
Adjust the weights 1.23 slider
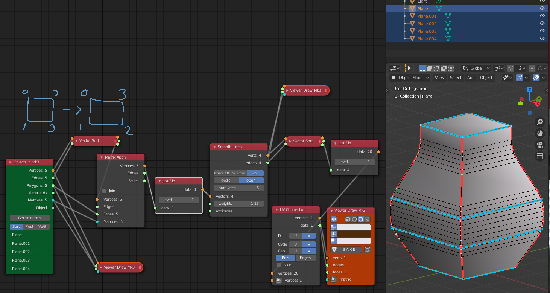[239, 204]
